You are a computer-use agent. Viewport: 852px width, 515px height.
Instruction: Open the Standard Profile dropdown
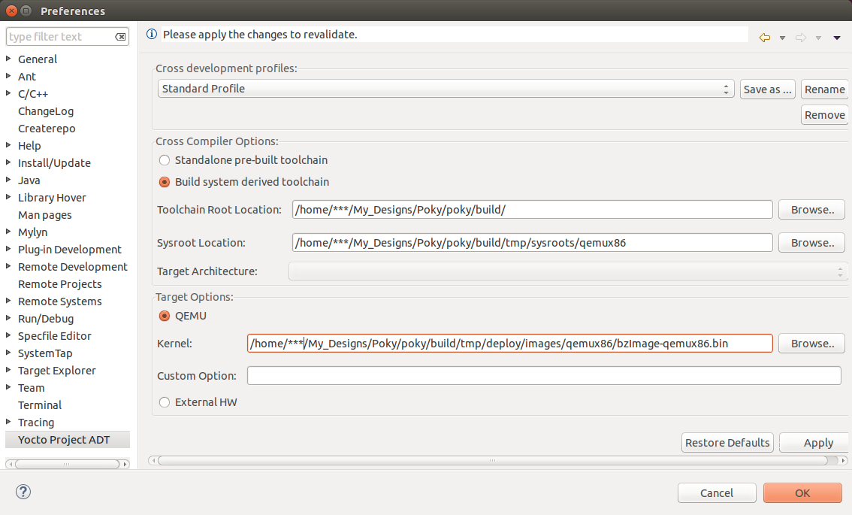click(726, 89)
